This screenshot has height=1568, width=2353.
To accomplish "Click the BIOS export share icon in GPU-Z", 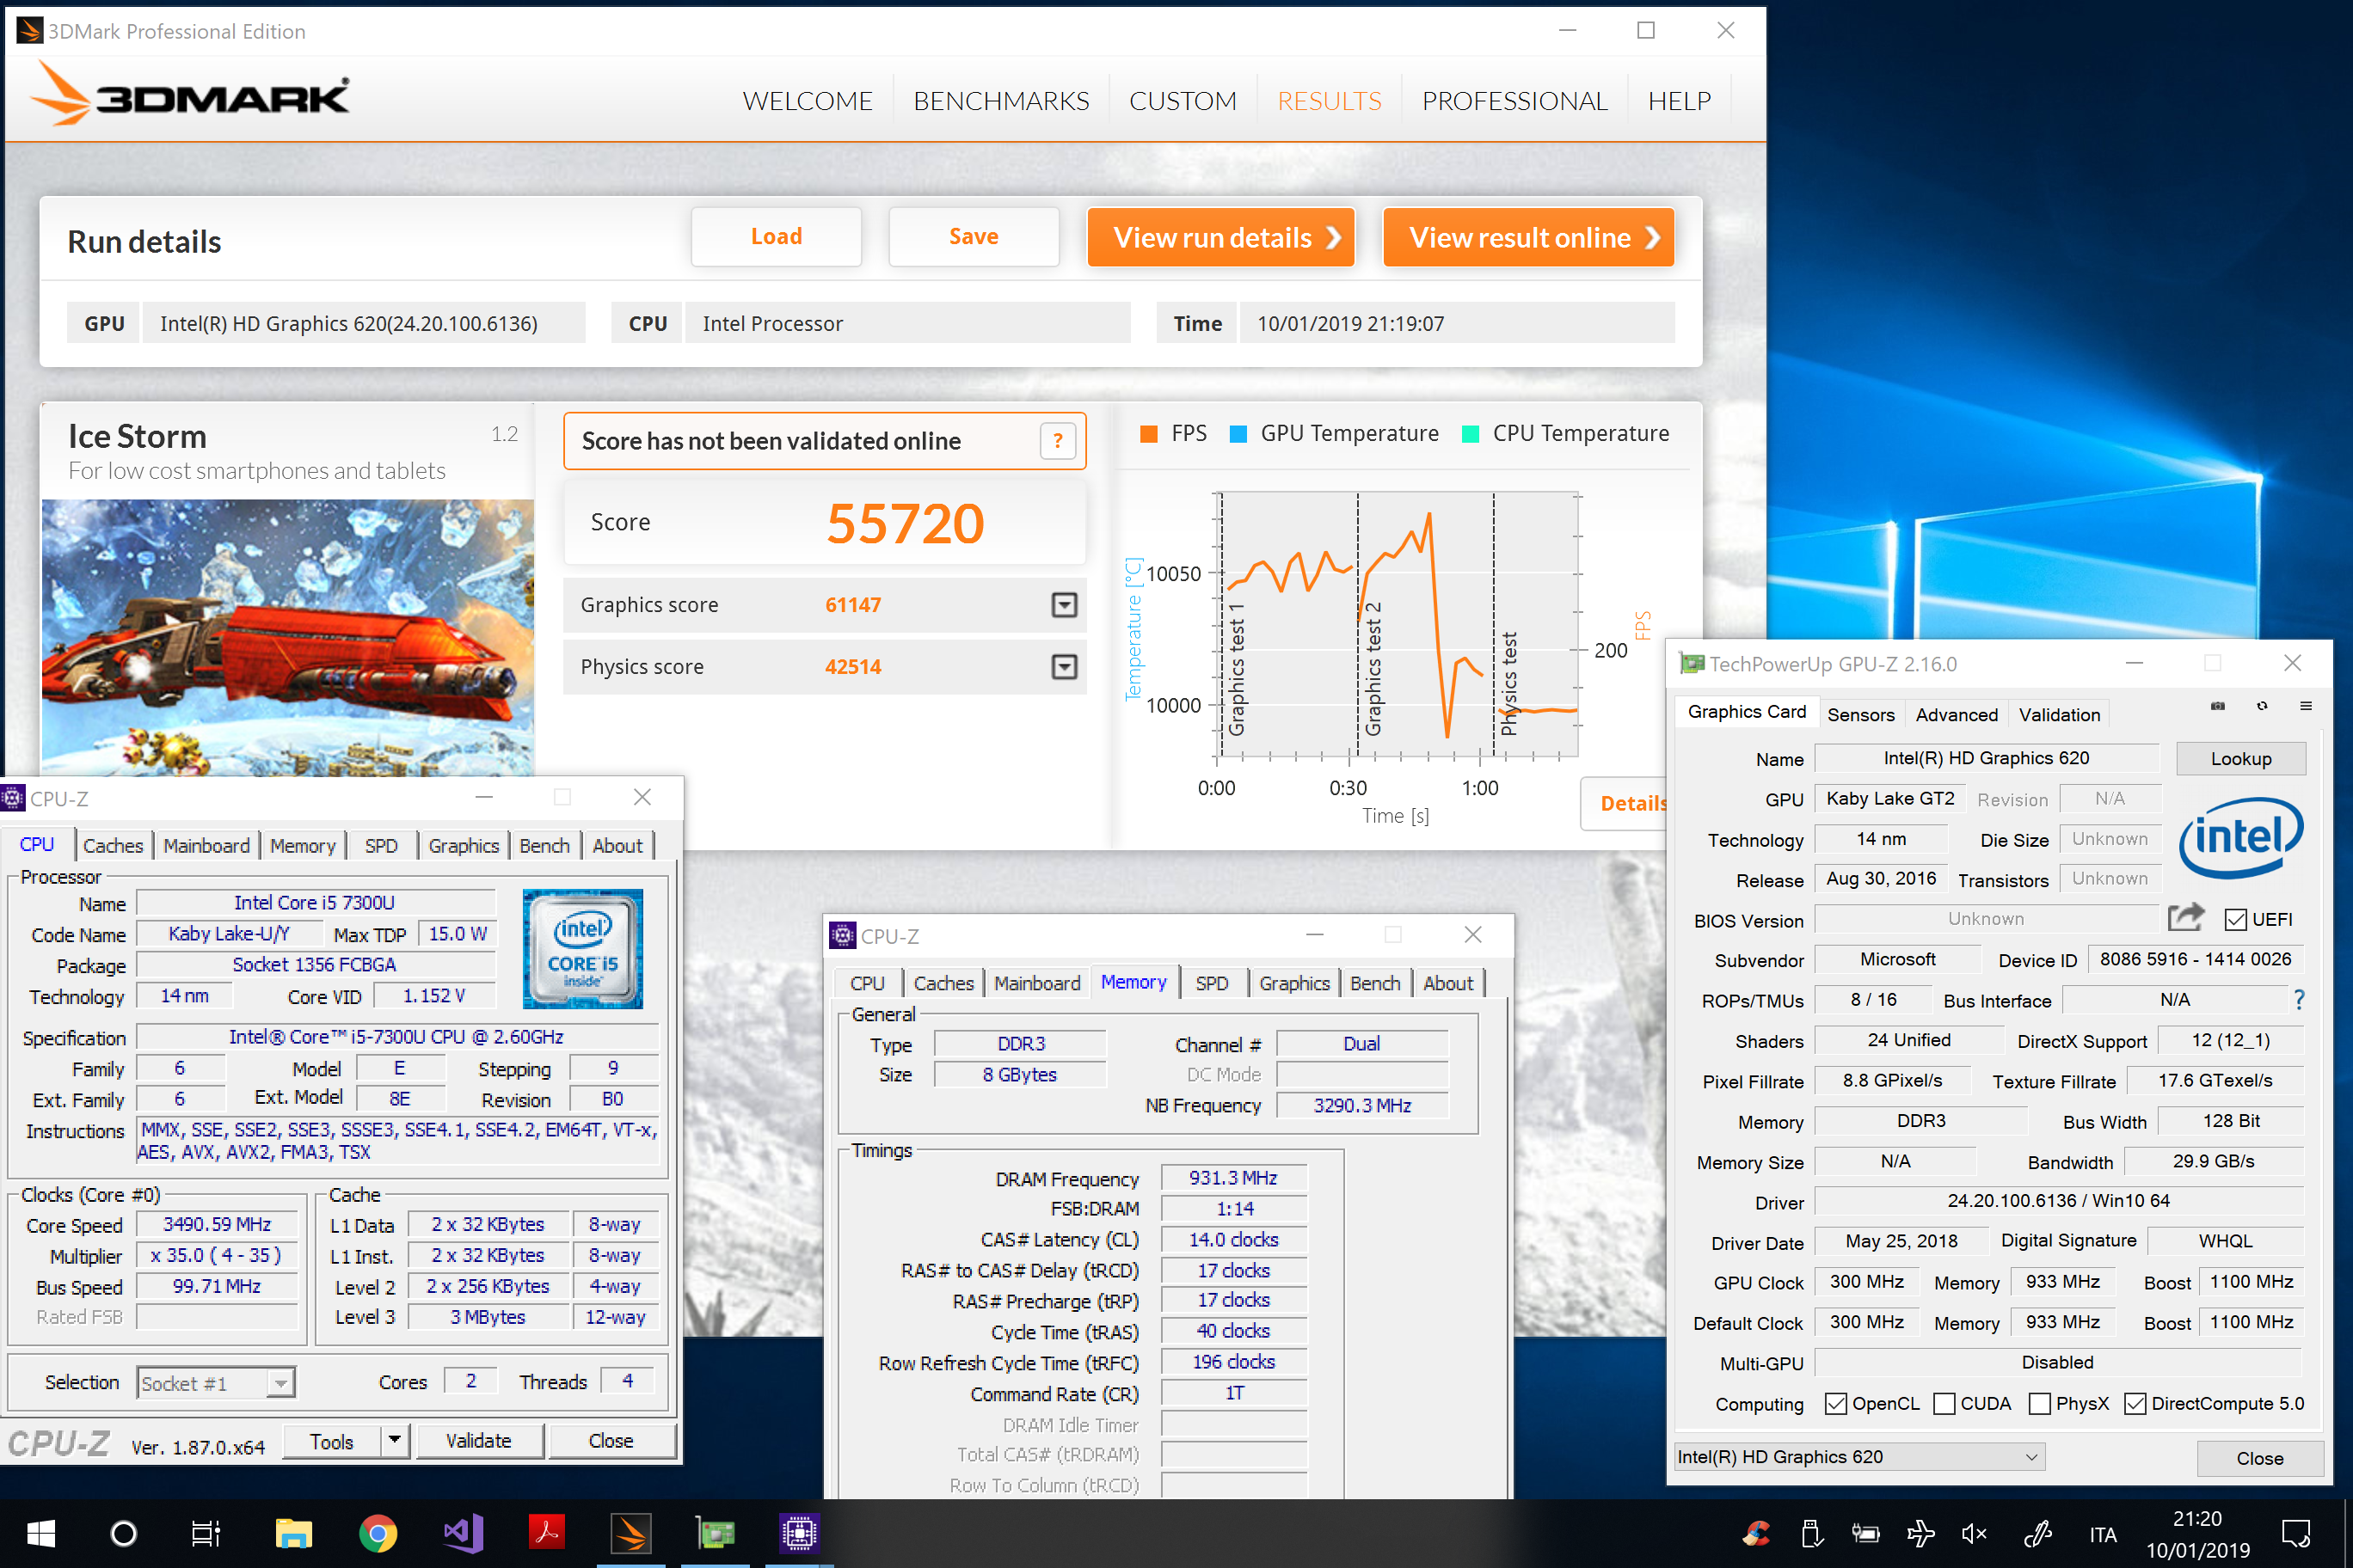I will (x=2186, y=917).
